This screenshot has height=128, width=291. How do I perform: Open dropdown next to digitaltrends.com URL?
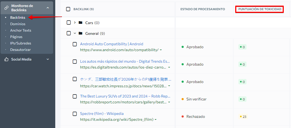(x=169, y=67)
